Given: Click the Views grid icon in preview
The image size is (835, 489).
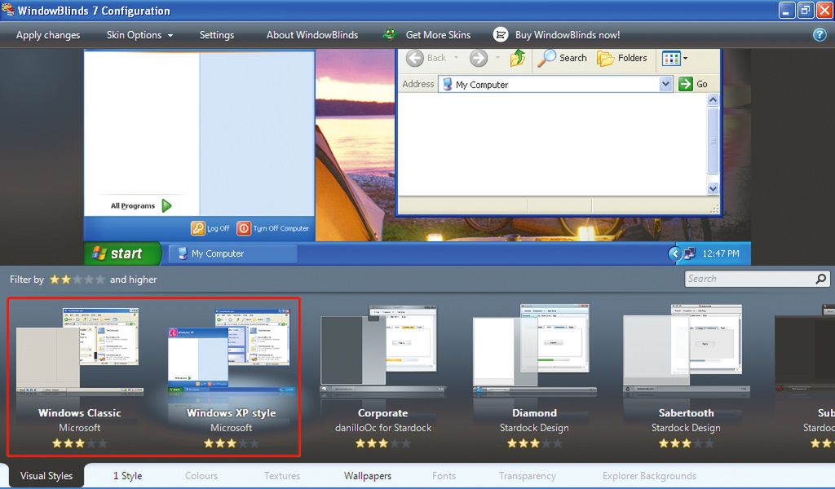Looking at the screenshot, I should 671,58.
